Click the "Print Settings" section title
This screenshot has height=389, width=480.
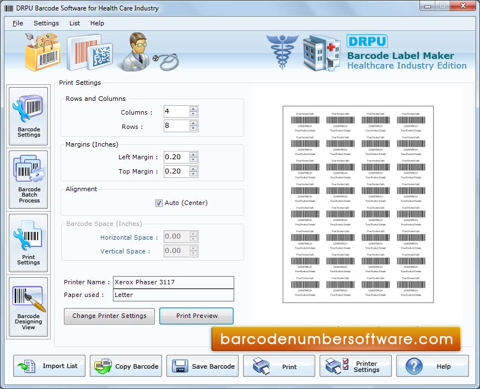click(x=80, y=83)
